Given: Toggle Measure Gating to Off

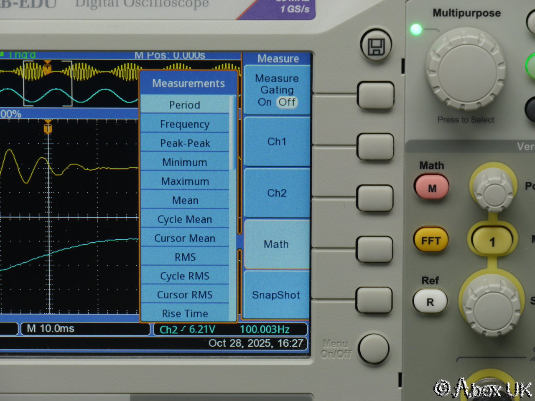Looking at the screenshot, I should coord(287,102).
